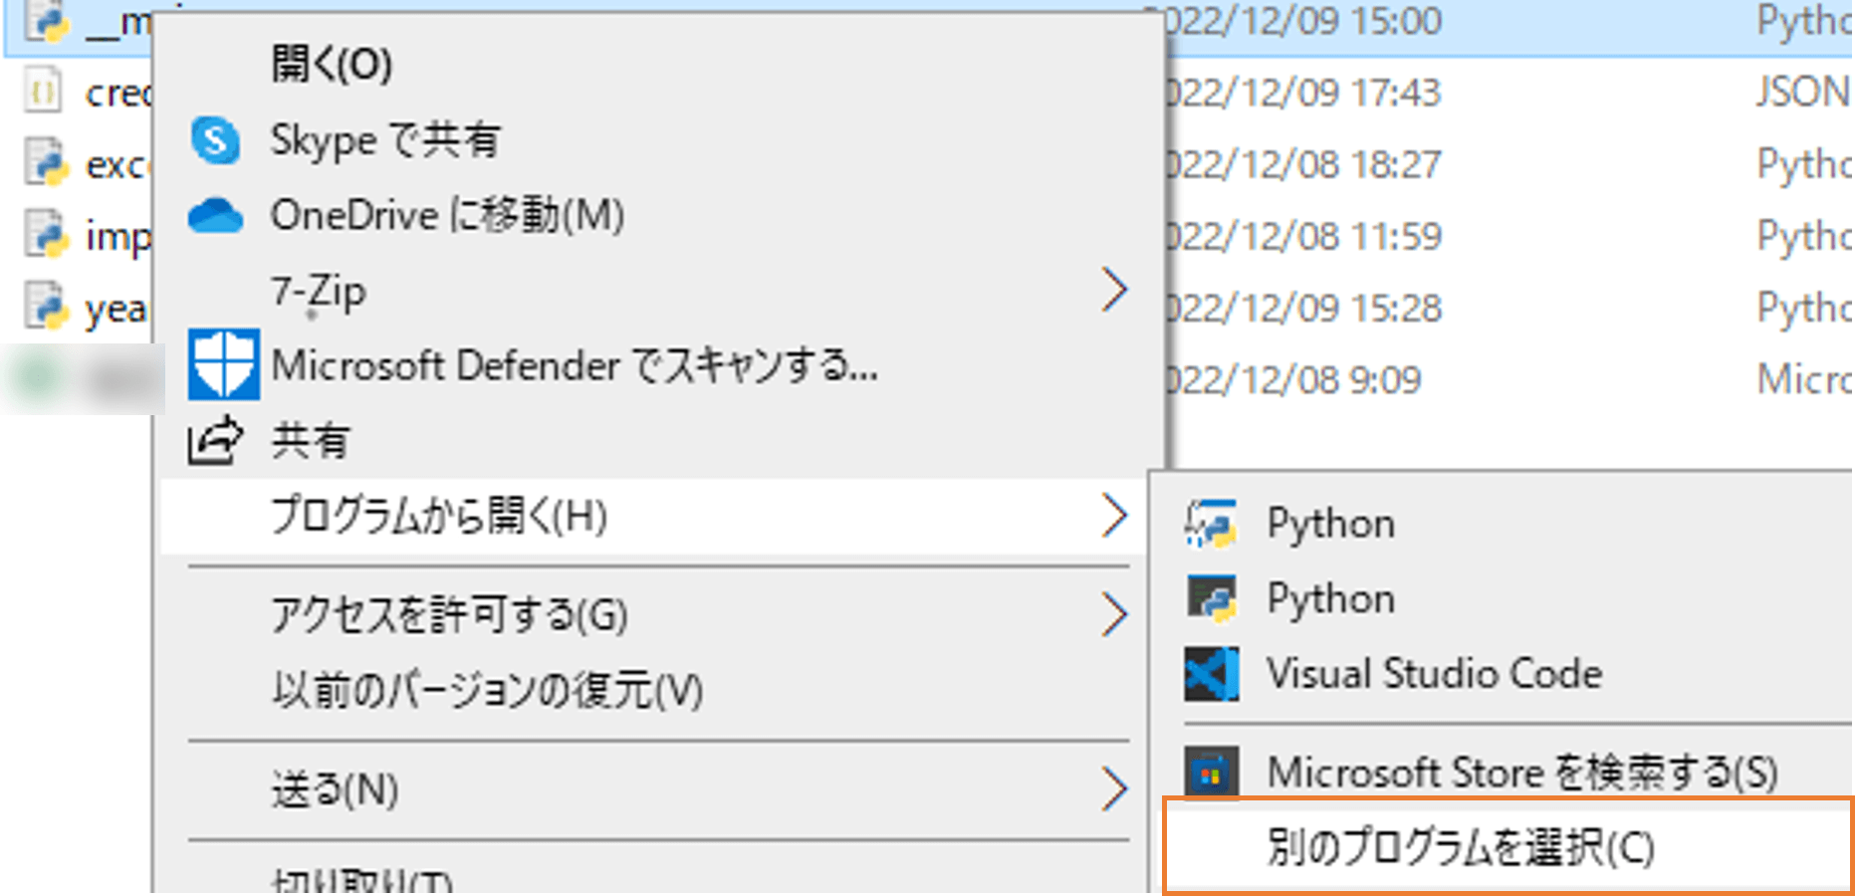Expand the プログラムから開く(H) submenu arrow
The image size is (1855, 896).
click(1114, 517)
